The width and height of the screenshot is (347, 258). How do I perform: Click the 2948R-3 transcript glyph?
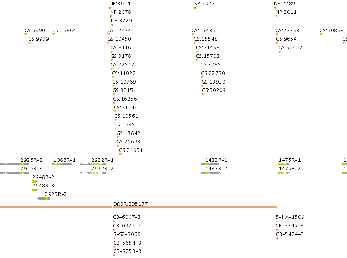pyautogui.click(x=35, y=190)
